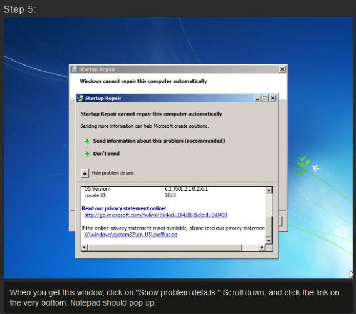
Task: Click the front Startup Repair title bar icon
Action: click(x=81, y=98)
